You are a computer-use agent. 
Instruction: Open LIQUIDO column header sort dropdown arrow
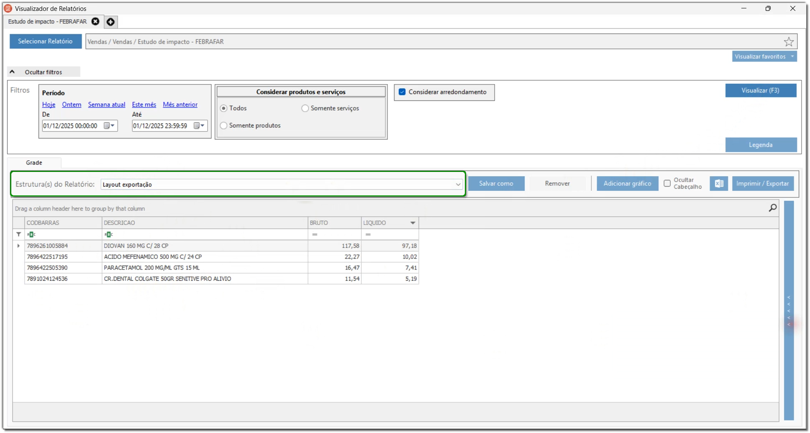point(413,223)
